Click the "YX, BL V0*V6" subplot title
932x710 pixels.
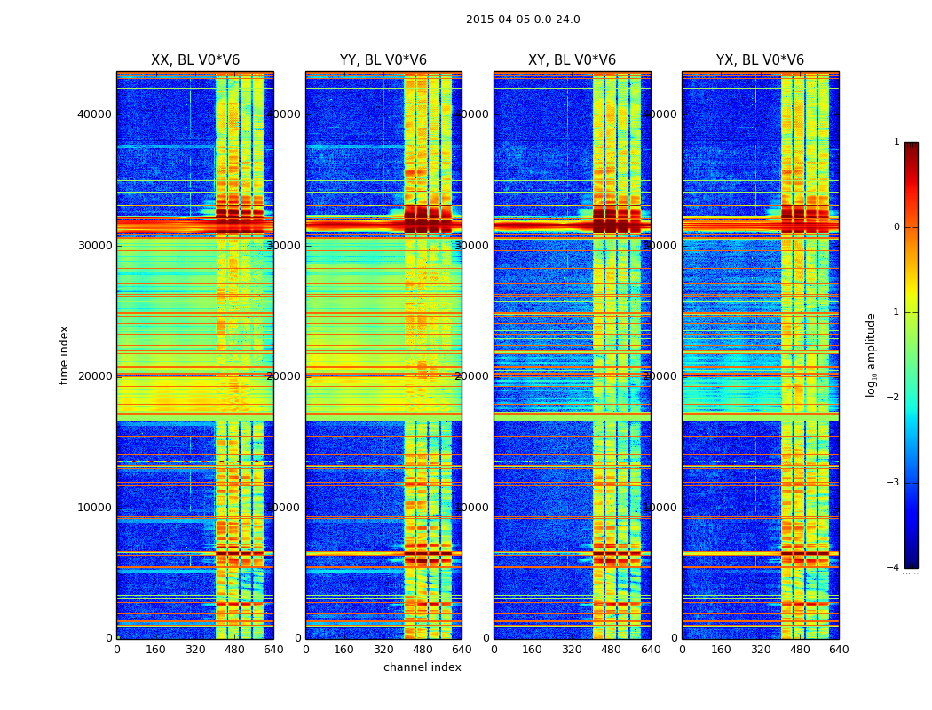pyautogui.click(x=760, y=60)
